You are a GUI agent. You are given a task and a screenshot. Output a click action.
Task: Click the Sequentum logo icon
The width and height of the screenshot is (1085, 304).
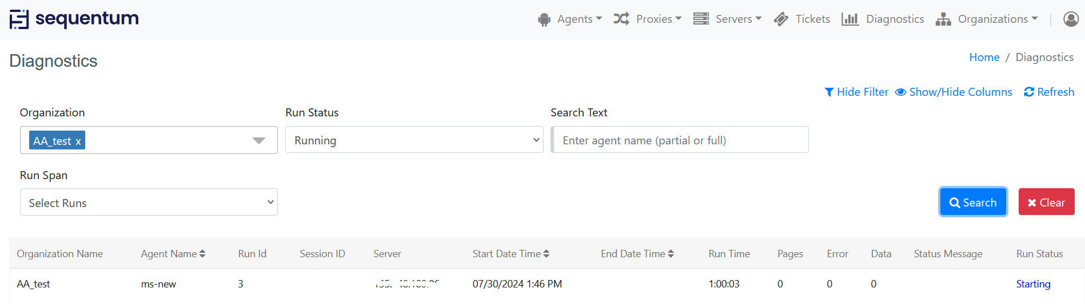19,19
